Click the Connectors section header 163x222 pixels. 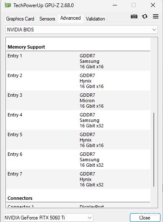pyautogui.click(x=20, y=198)
